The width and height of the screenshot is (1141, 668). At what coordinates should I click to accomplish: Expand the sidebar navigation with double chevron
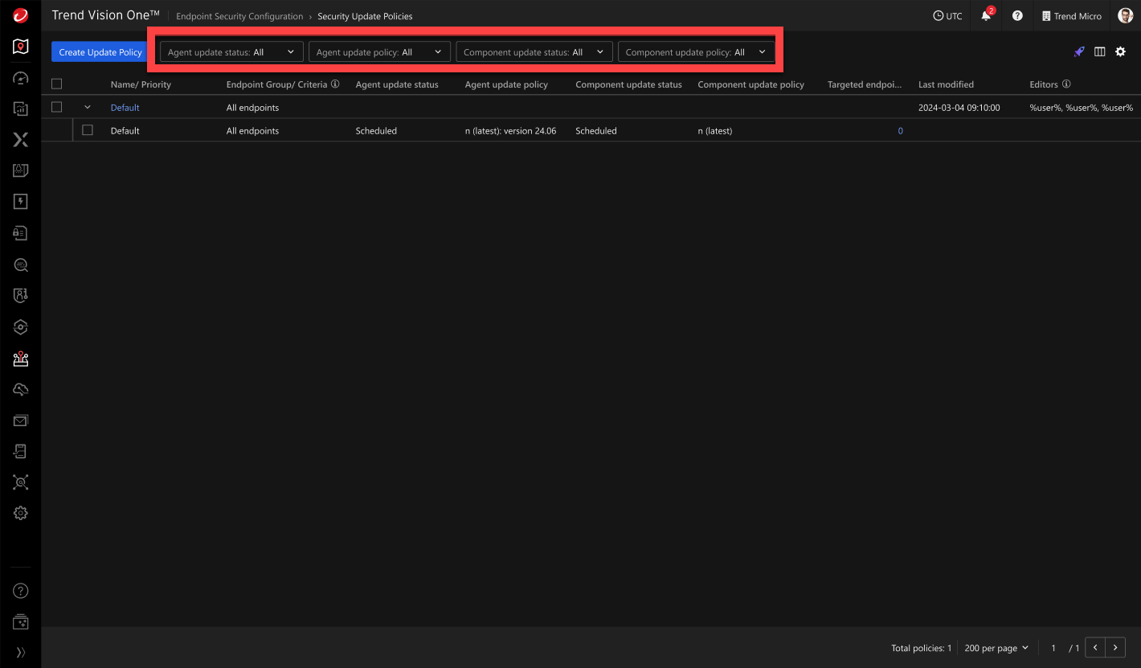(21, 652)
